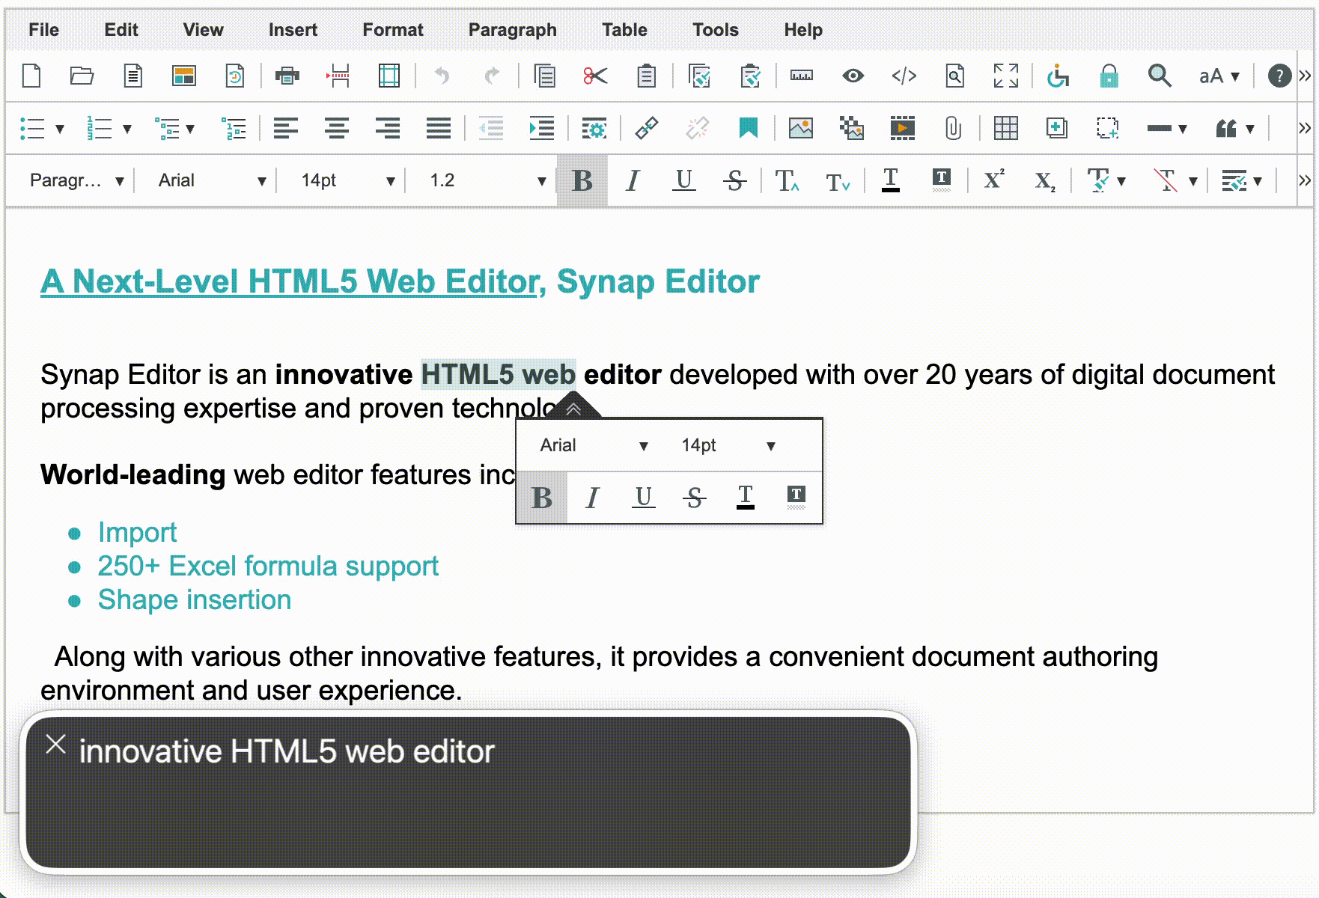Align text left
This screenshot has height=898, width=1319.
coord(286,128)
